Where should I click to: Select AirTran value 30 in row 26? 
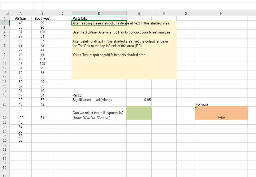coord(20,140)
